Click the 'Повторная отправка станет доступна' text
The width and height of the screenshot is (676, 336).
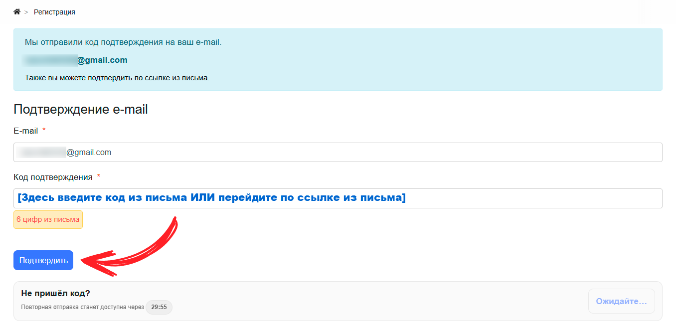click(82, 307)
